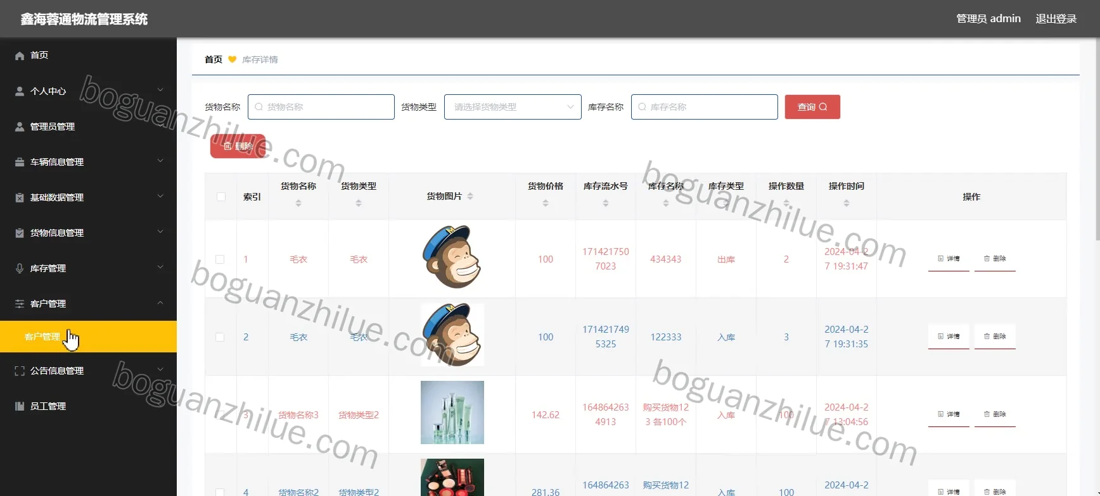The height and width of the screenshot is (496, 1100).
Task: Sort table by 货物类型 column arrows
Action: (359, 203)
